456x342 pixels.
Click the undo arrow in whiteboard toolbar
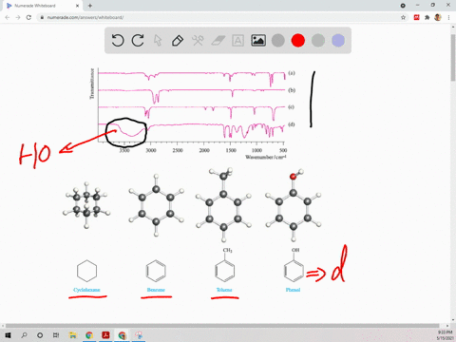pos(118,41)
